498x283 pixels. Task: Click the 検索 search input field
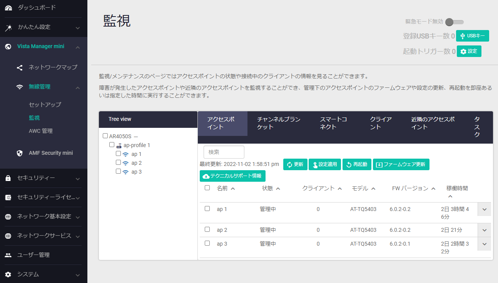point(224,152)
